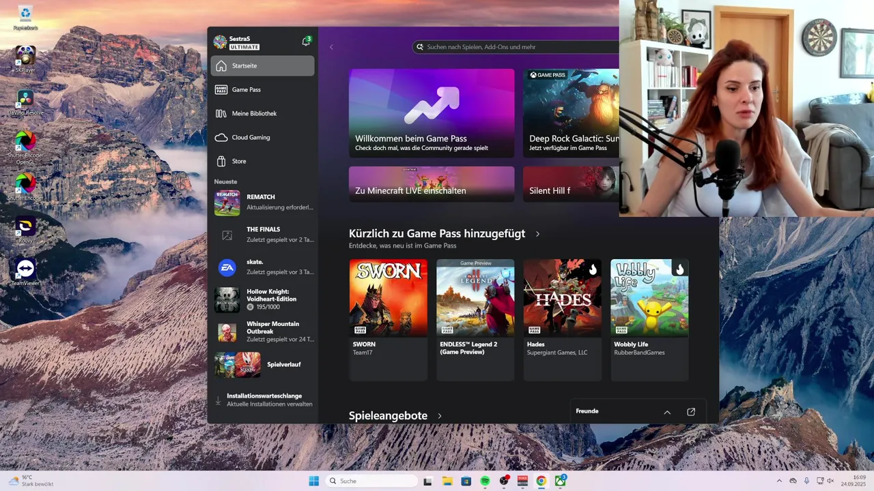The height and width of the screenshot is (491, 874).
Task: Open the Spieleangebote heading
Action: coord(388,416)
